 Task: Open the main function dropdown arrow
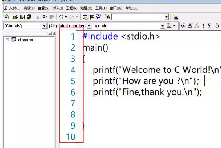(x=163, y=26)
